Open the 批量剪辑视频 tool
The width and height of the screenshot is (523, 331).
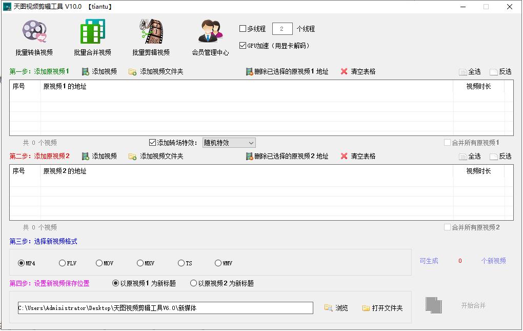pos(150,36)
